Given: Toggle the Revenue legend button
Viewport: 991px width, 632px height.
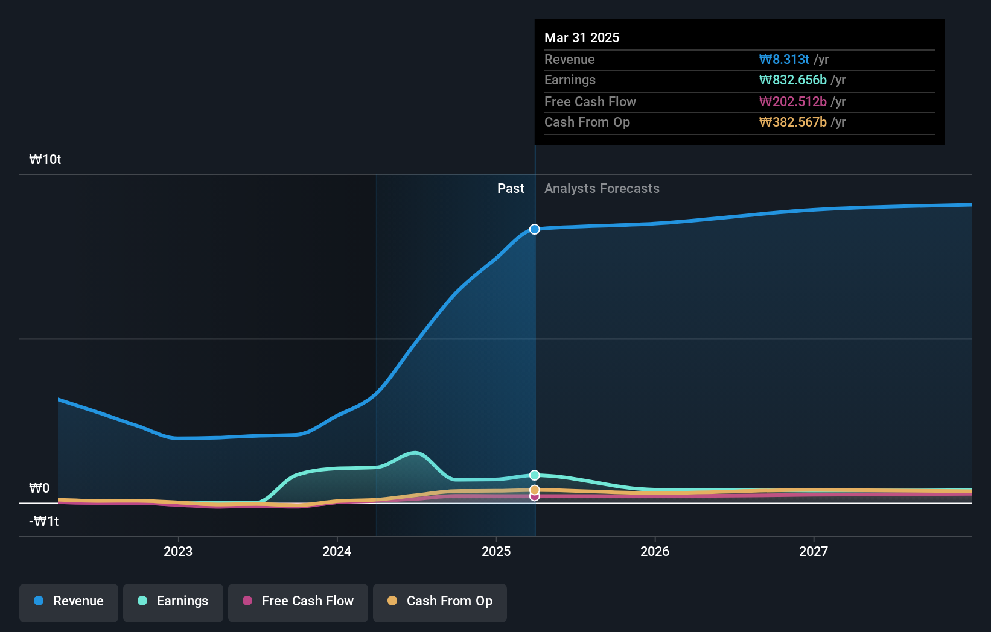Looking at the screenshot, I should click(69, 602).
